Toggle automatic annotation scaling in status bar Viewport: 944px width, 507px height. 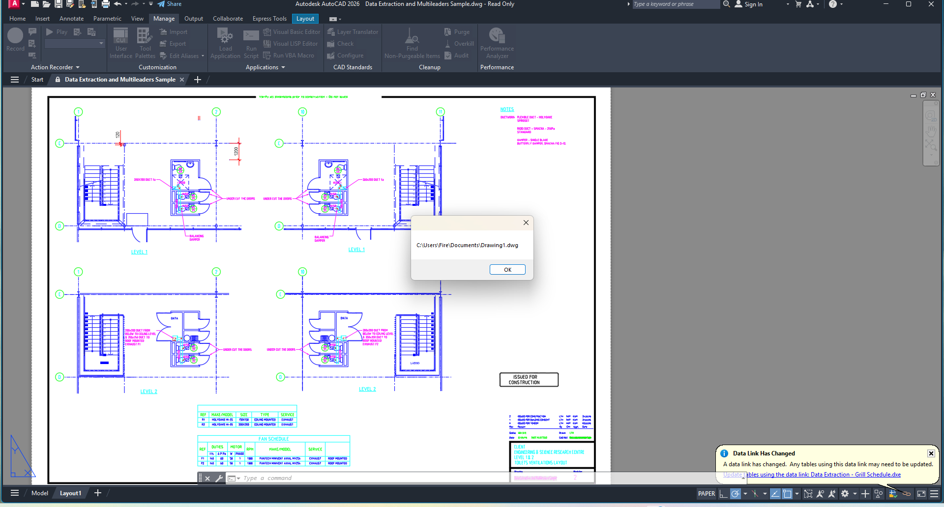832,494
